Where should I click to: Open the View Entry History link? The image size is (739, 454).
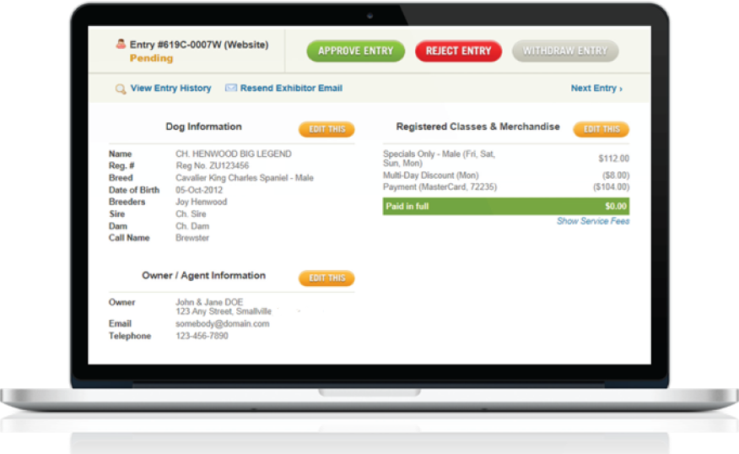pyautogui.click(x=170, y=89)
